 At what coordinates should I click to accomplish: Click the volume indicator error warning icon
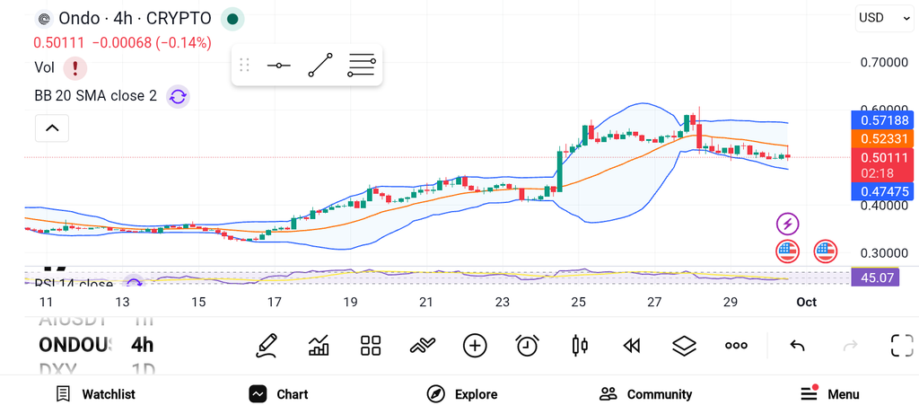tap(75, 68)
